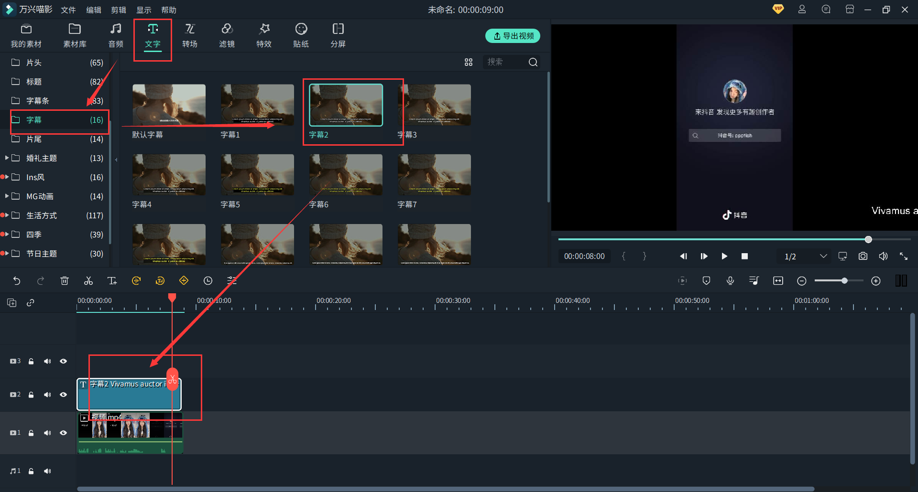Open the 滤镜 filters panel
918x492 pixels.
point(227,36)
